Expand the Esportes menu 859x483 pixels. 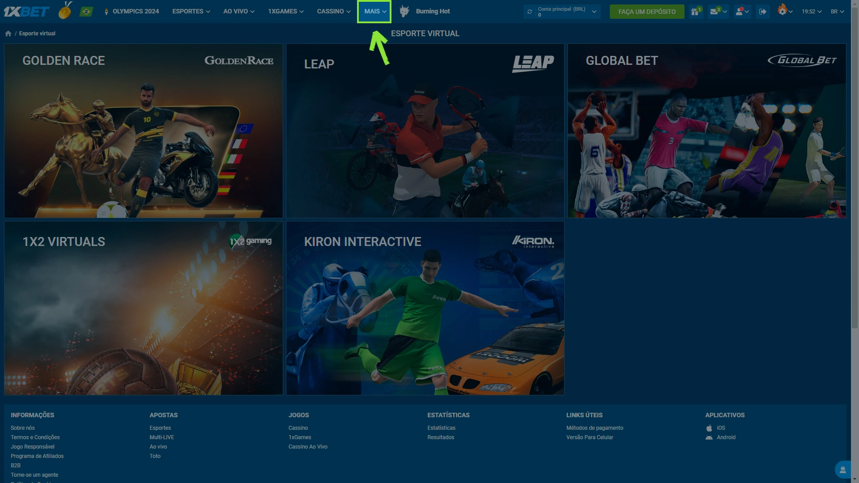pos(191,11)
